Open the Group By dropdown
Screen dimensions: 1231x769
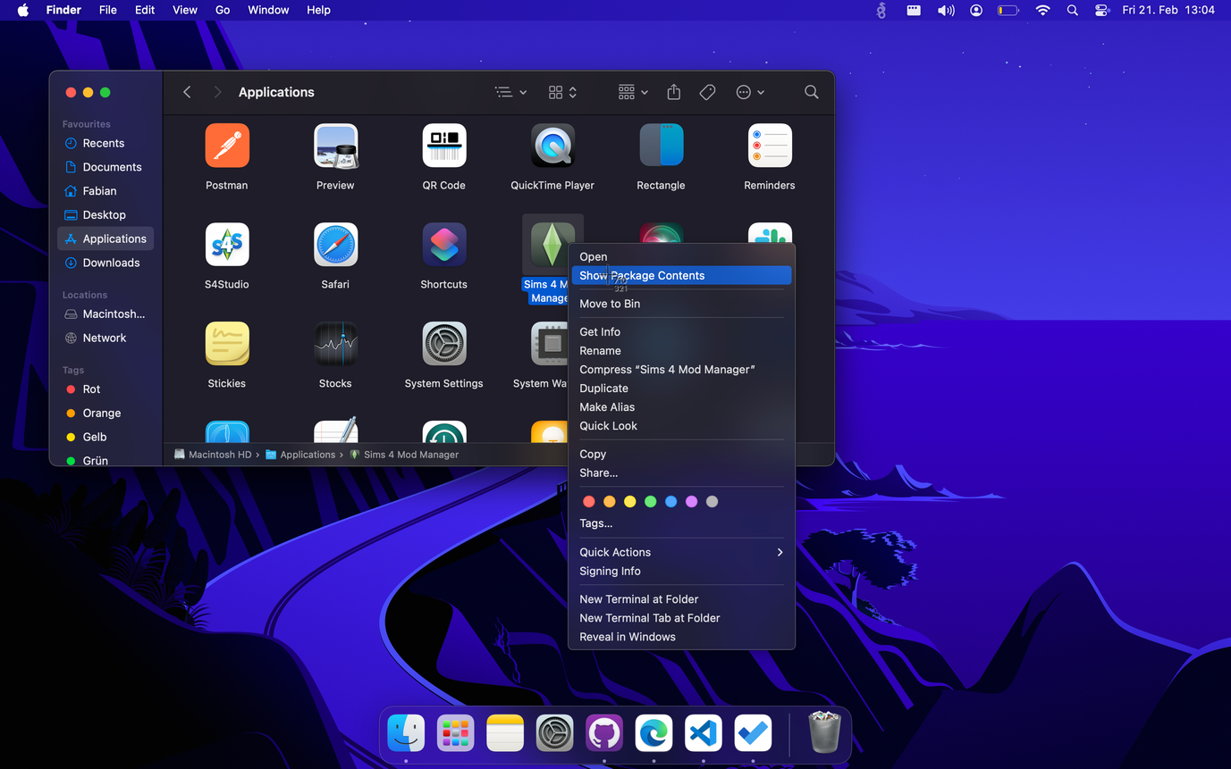(633, 92)
